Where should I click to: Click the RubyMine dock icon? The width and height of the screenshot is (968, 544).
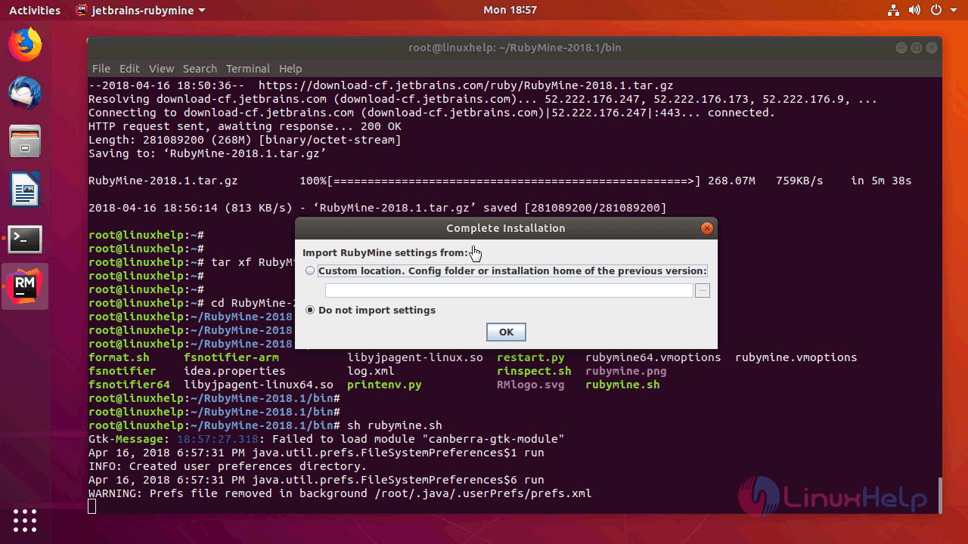(25, 286)
